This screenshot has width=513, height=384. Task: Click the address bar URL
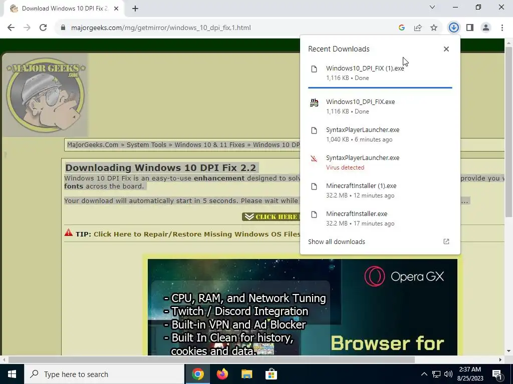[161, 28]
